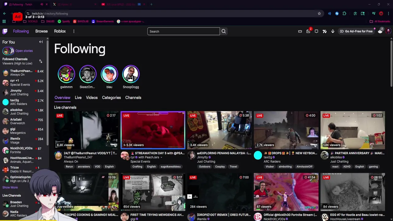Mute the Twitch browser tab audio icon
The width and height of the screenshot is (393, 221).
pos(42,4)
